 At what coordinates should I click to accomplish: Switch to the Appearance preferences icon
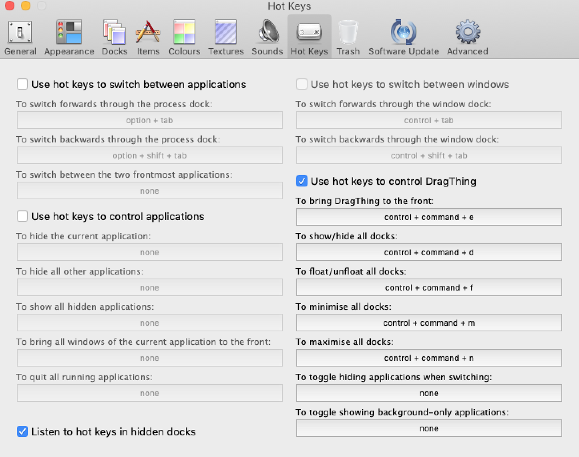tap(69, 38)
